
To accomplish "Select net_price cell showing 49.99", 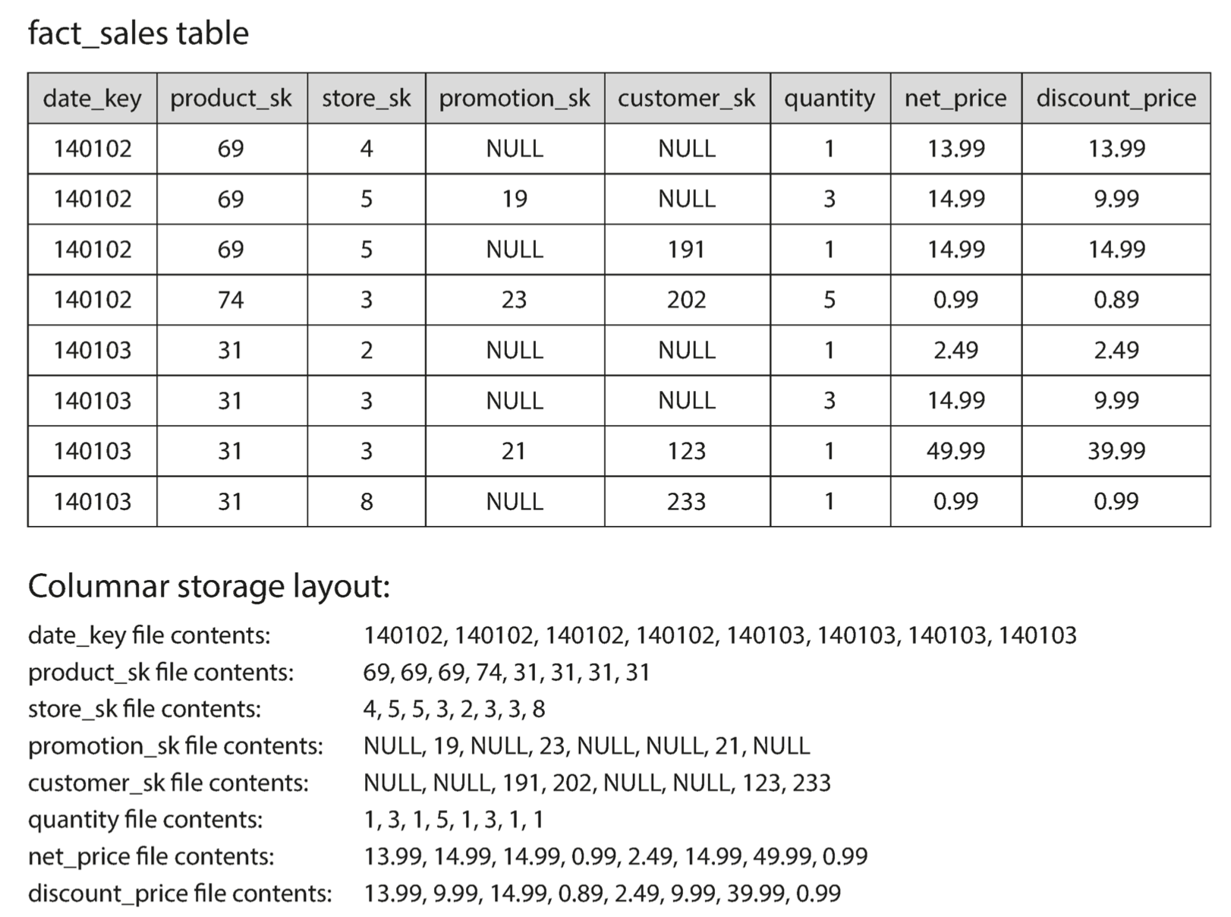I will [956, 451].
